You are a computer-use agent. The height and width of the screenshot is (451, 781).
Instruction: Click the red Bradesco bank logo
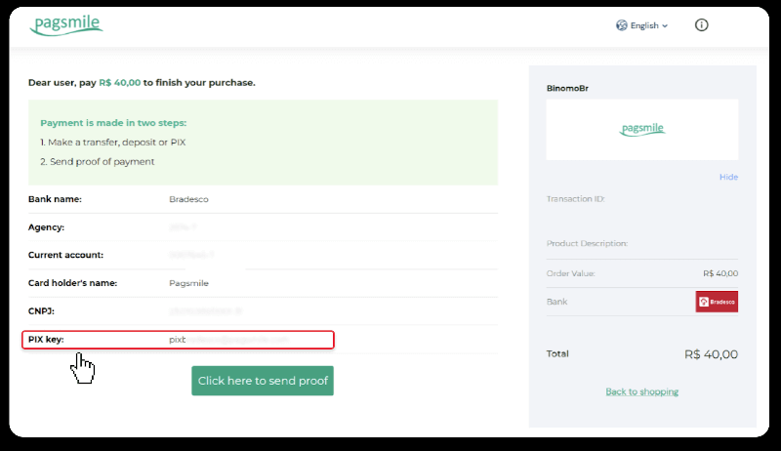(717, 302)
